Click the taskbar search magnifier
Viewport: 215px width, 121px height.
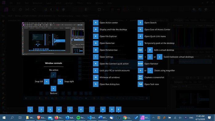(12, 118)
